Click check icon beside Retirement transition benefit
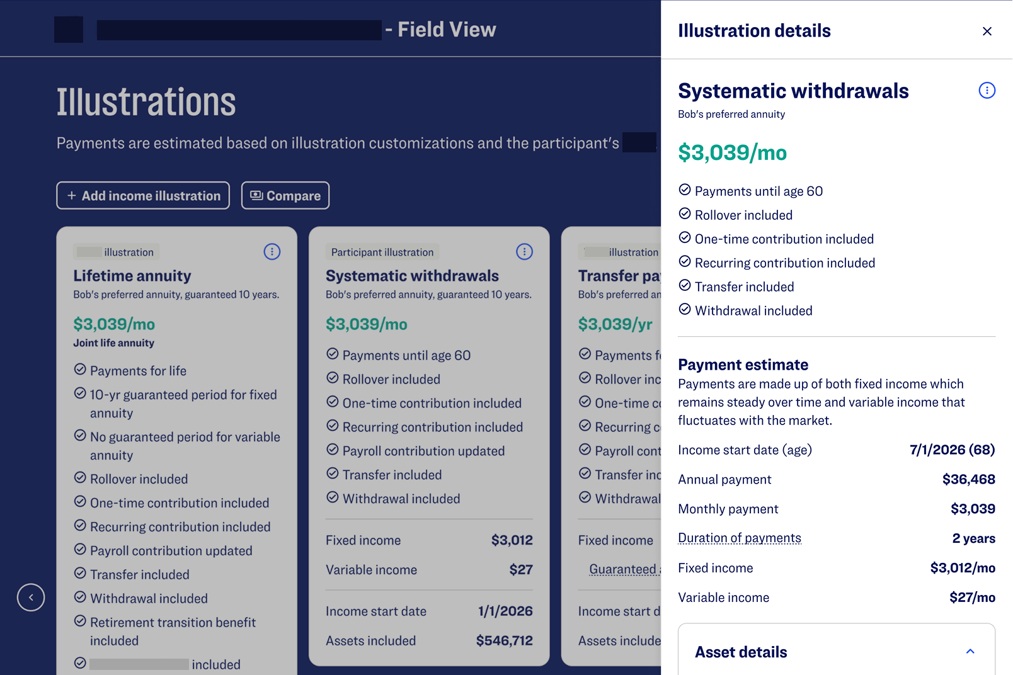The width and height of the screenshot is (1013, 675). click(x=80, y=621)
